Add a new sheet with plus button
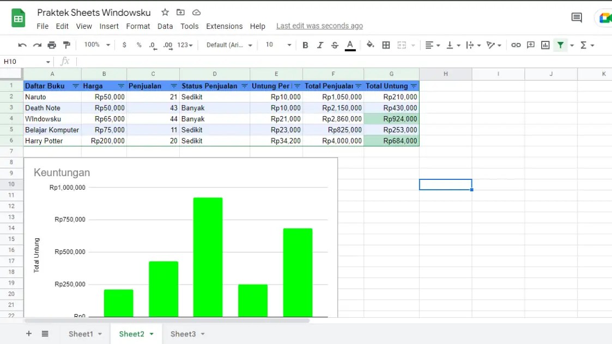 (x=28, y=334)
